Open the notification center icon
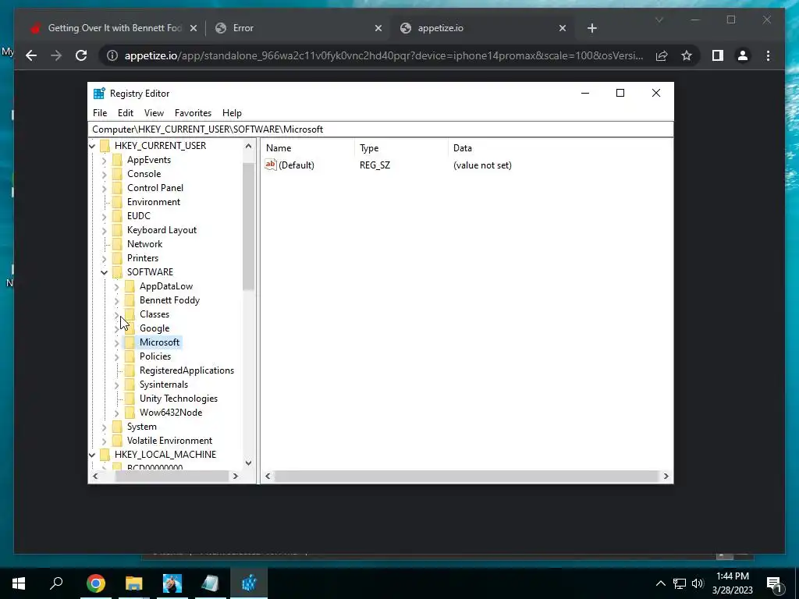 point(774,583)
